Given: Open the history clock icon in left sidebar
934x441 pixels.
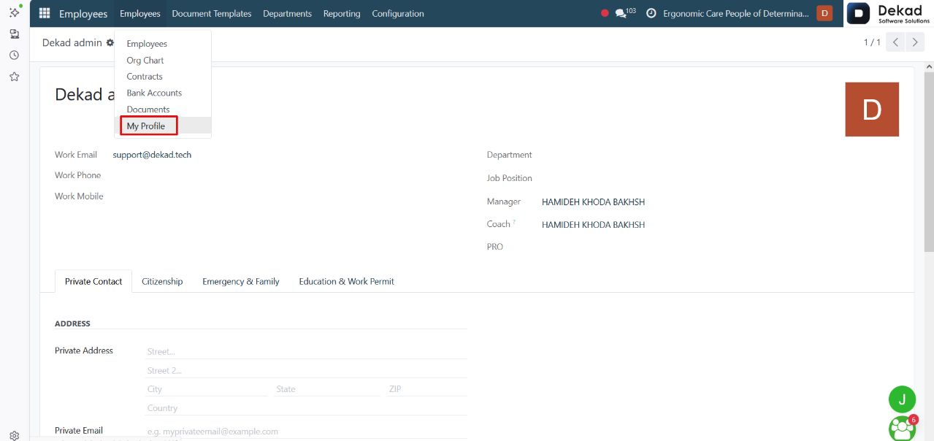Looking at the screenshot, I should (14, 55).
